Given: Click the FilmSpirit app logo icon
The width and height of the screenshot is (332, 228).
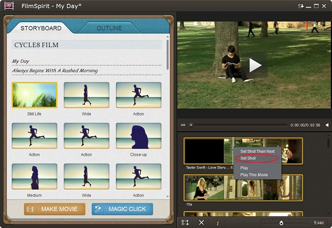Looking at the screenshot, I should (9, 6).
